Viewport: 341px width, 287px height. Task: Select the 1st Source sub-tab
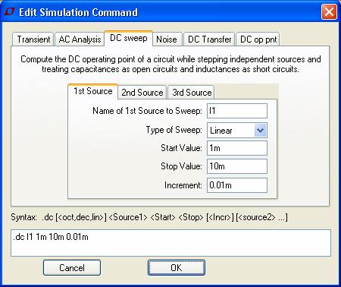point(92,91)
